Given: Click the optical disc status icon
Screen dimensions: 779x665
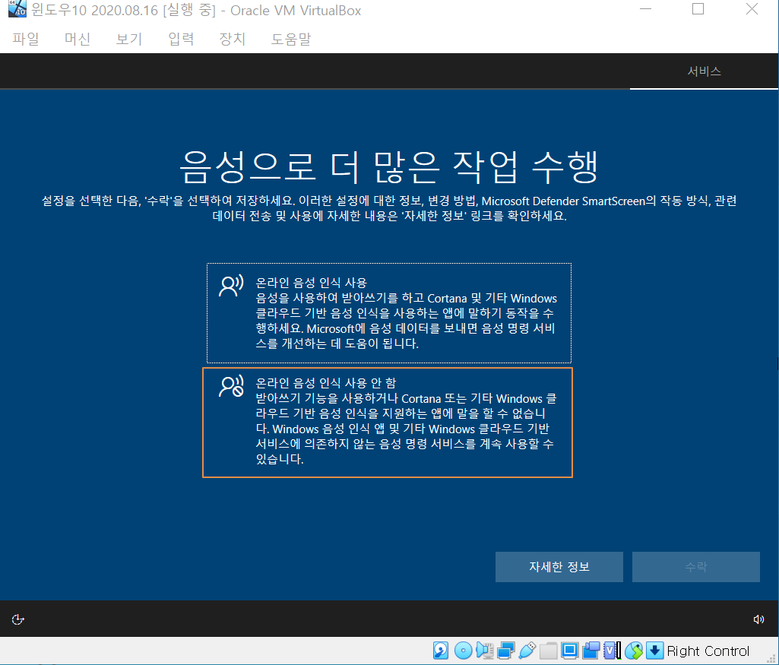Looking at the screenshot, I should point(463,651).
